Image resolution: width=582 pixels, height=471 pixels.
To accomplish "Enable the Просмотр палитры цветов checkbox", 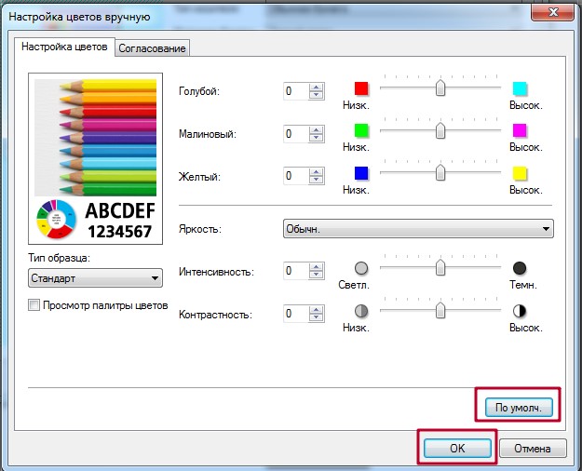I will click(x=35, y=305).
